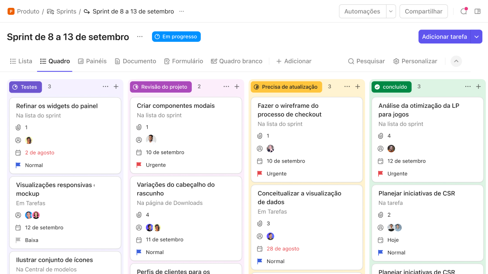This screenshot has width=488, height=274.
Task: Click assignee avatar on Conceitualizar a visualização card
Action: [271, 236]
